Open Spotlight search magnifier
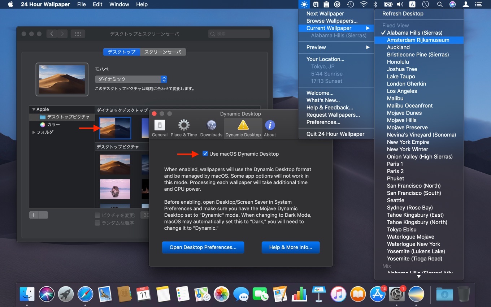Screen dimensions: 491x307 [x=439, y=4]
